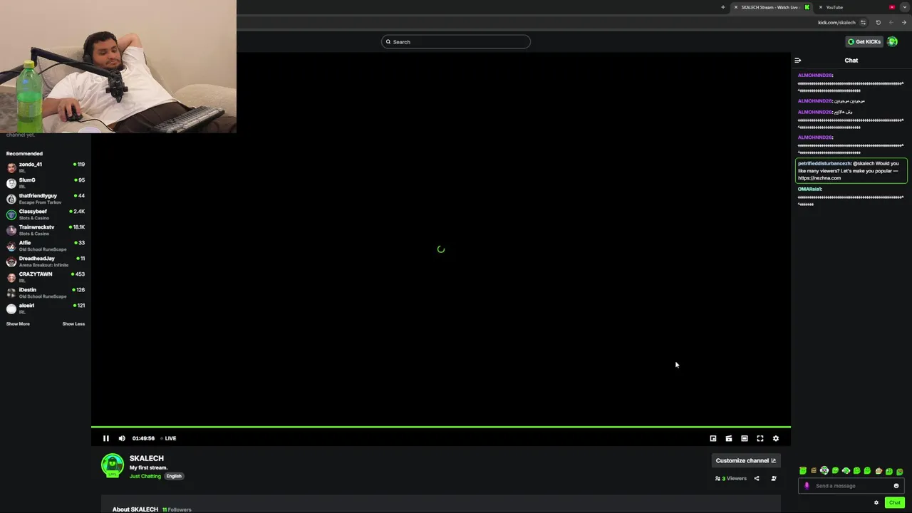
Task: Toggle theater mode in the player
Action: (745, 438)
